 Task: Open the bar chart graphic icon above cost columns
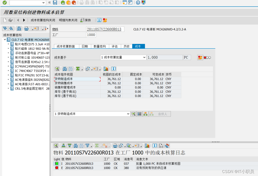[106, 69]
